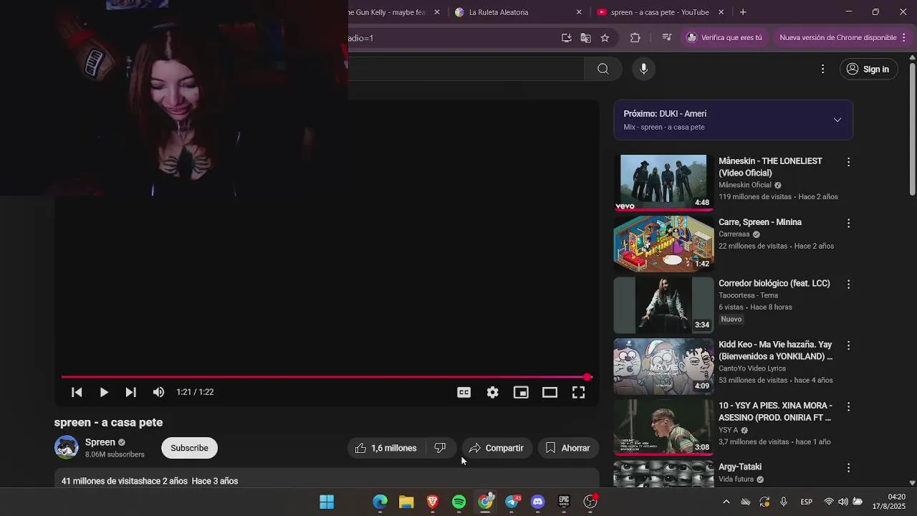Show hidden system tray icons chevron

(726, 502)
